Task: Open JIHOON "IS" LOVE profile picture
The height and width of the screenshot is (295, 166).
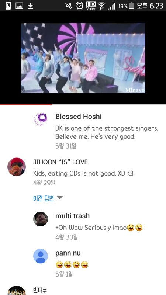Action: click(17, 167)
